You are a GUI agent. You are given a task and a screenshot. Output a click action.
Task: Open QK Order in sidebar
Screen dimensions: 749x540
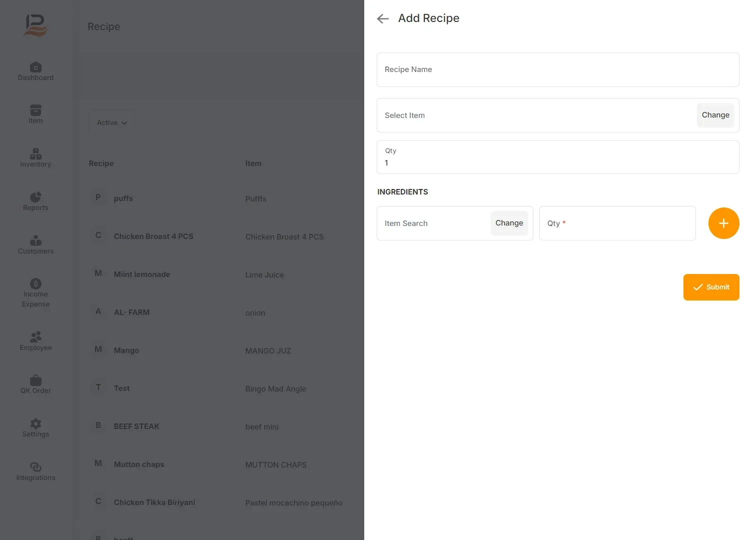click(x=36, y=384)
